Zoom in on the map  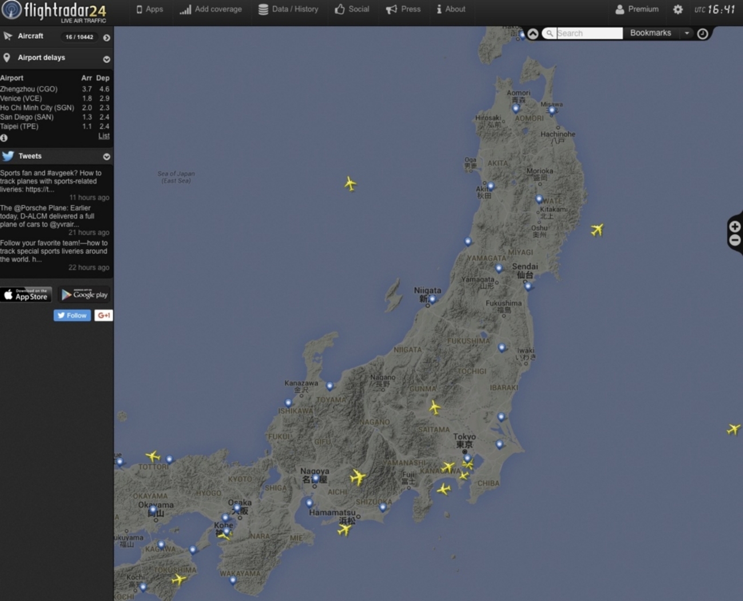[735, 227]
